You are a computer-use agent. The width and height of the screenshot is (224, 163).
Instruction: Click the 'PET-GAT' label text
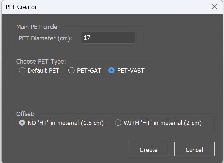(x=89, y=71)
